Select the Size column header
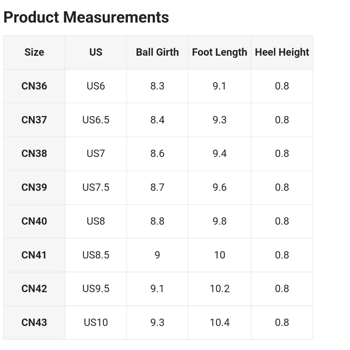Screen dimensions: 350x350 (x=34, y=52)
